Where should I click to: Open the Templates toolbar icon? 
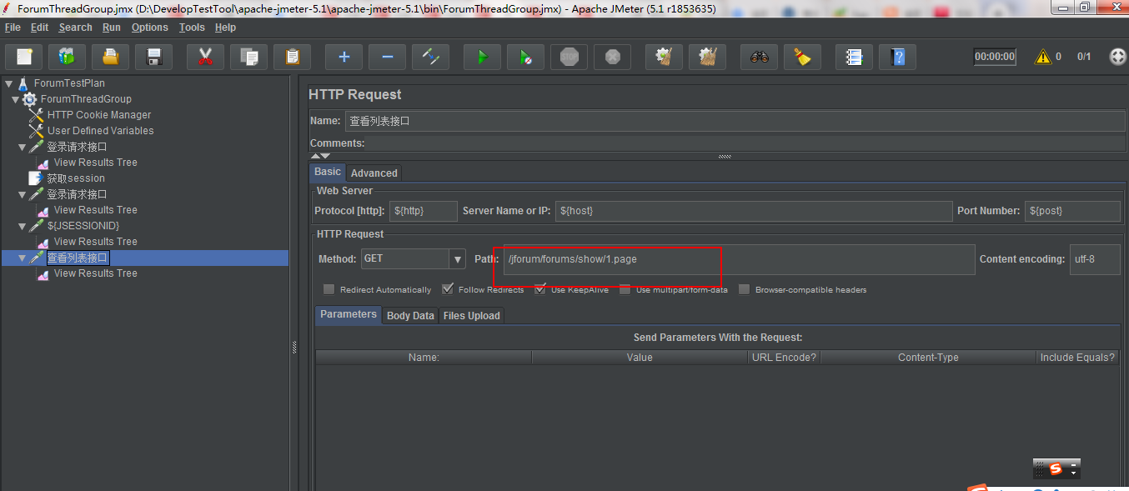click(67, 57)
